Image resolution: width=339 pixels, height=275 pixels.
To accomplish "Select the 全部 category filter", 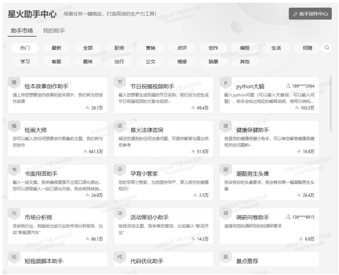I will click(x=88, y=48).
